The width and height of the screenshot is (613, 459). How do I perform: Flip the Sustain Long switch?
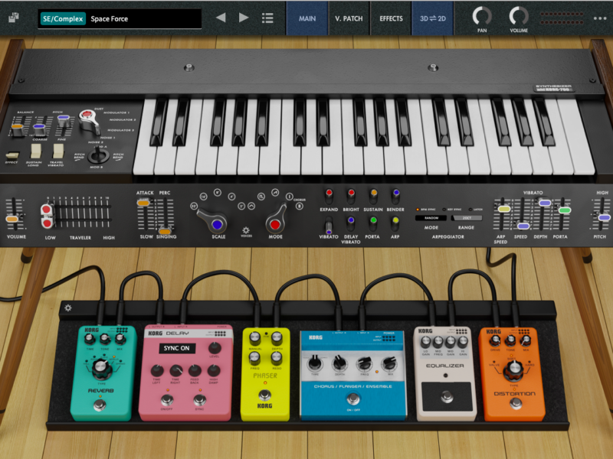pyautogui.click(x=35, y=151)
